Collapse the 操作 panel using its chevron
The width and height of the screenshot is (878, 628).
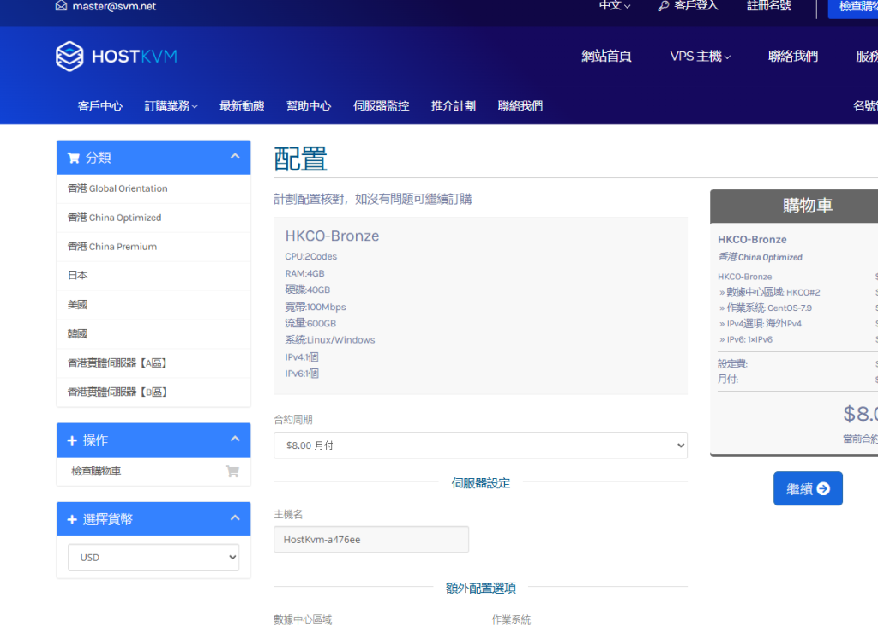click(235, 440)
